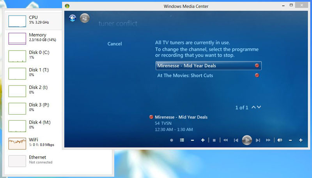Move down in the recording list
The height and width of the screenshot is (178, 312).
pos(259,107)
